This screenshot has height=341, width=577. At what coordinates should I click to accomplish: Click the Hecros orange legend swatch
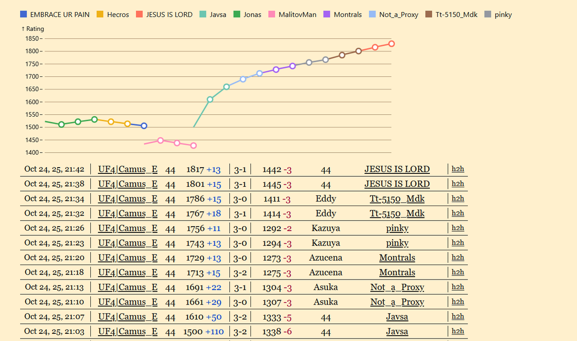(x=100, y=14)
